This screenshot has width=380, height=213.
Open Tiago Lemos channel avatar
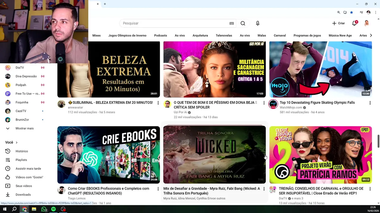[x=61, y=190]
